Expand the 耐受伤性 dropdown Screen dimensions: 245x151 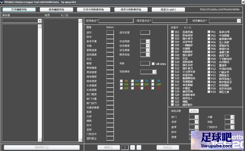(x=148, y=54)
